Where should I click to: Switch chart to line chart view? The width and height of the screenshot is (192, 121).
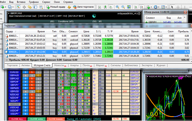111,7
